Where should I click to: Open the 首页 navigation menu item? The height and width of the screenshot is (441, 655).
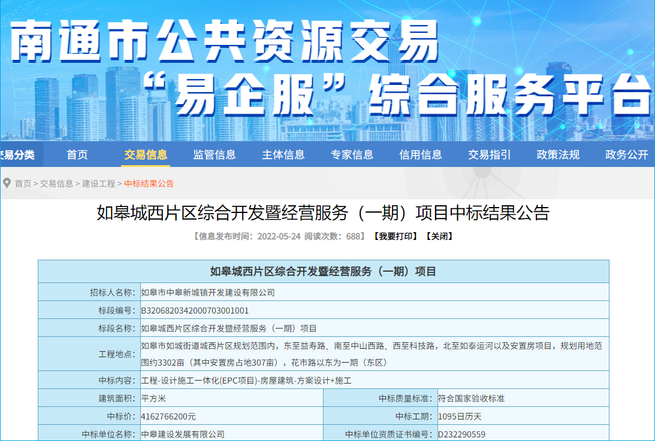pos(77,155)
